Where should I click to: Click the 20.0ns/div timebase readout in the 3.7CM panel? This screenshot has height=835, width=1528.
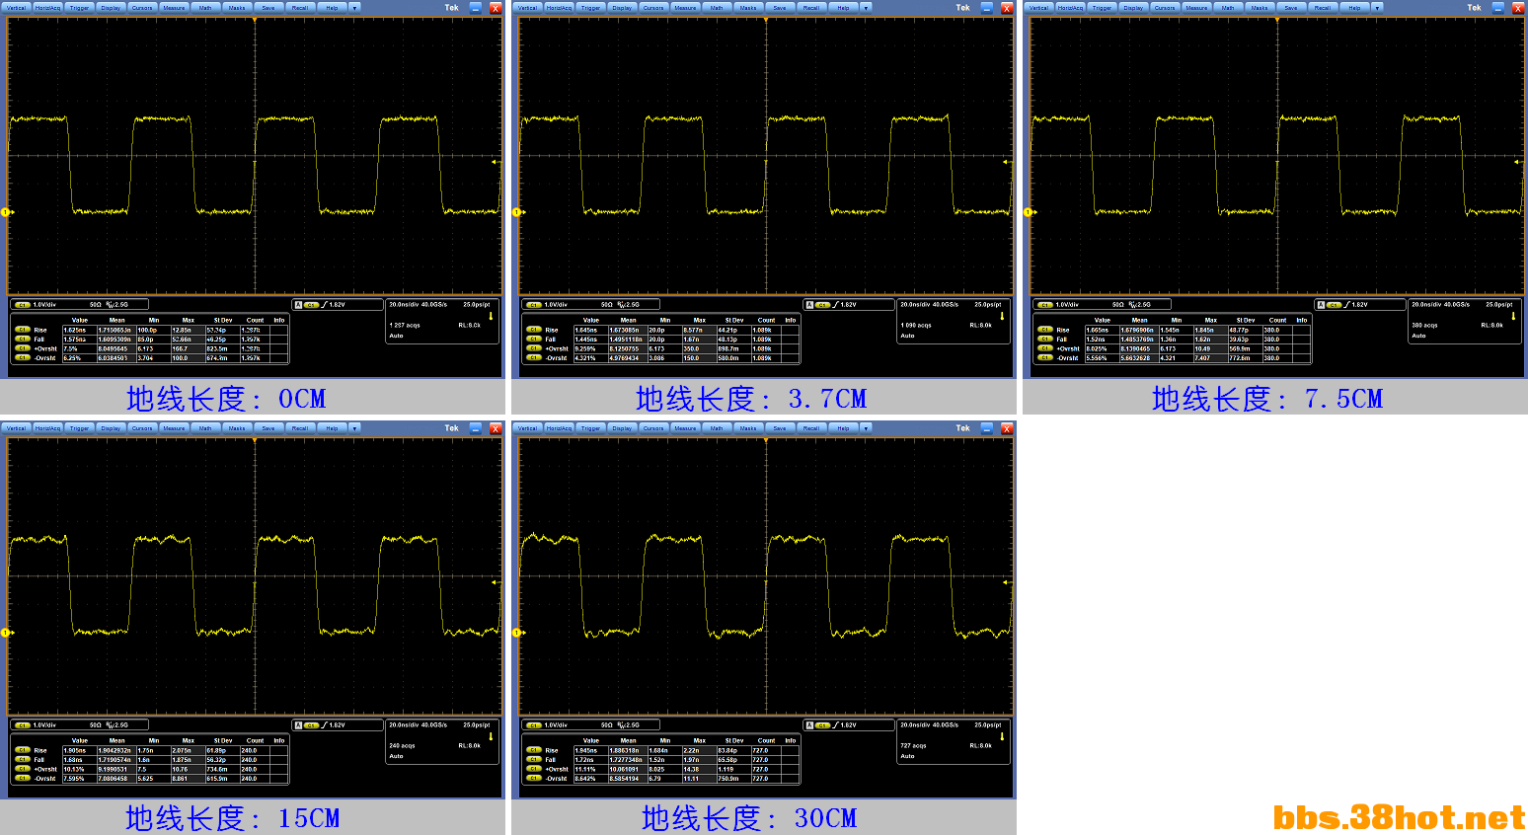(x=917, y=305)
